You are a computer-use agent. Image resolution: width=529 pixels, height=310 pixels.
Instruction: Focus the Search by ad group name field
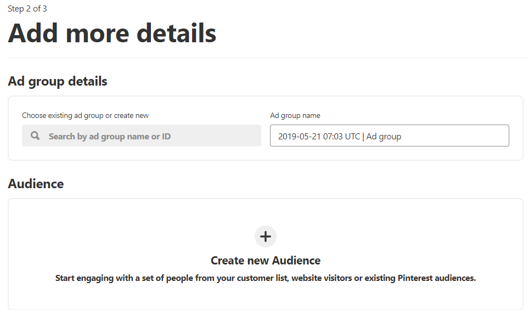pos(142,136)
